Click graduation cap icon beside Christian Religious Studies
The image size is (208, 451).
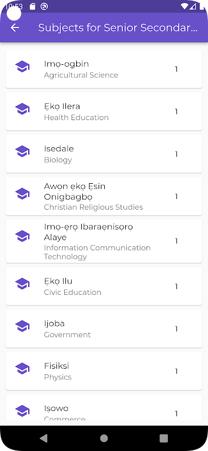23,194
